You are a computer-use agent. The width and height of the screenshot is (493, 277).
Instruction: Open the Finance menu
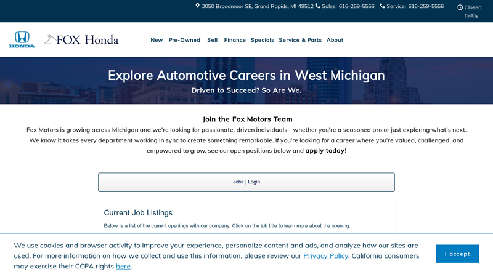point(235,40)
